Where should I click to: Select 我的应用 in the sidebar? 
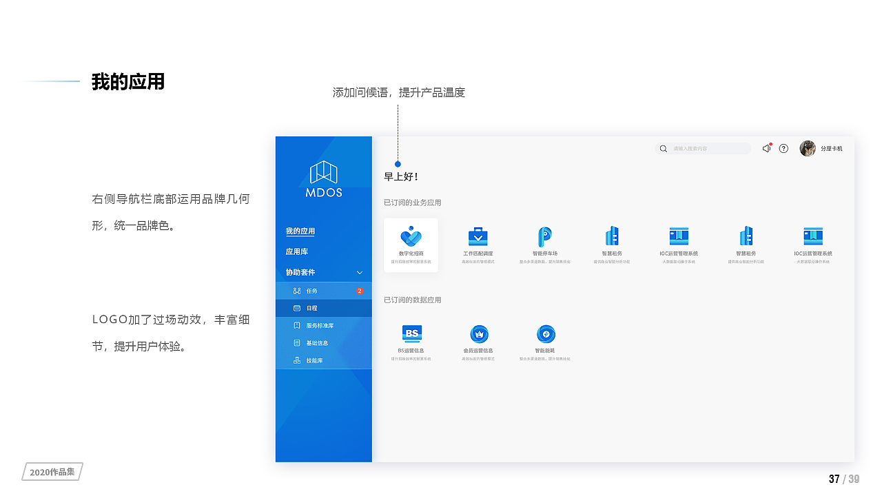coord(300,231)
